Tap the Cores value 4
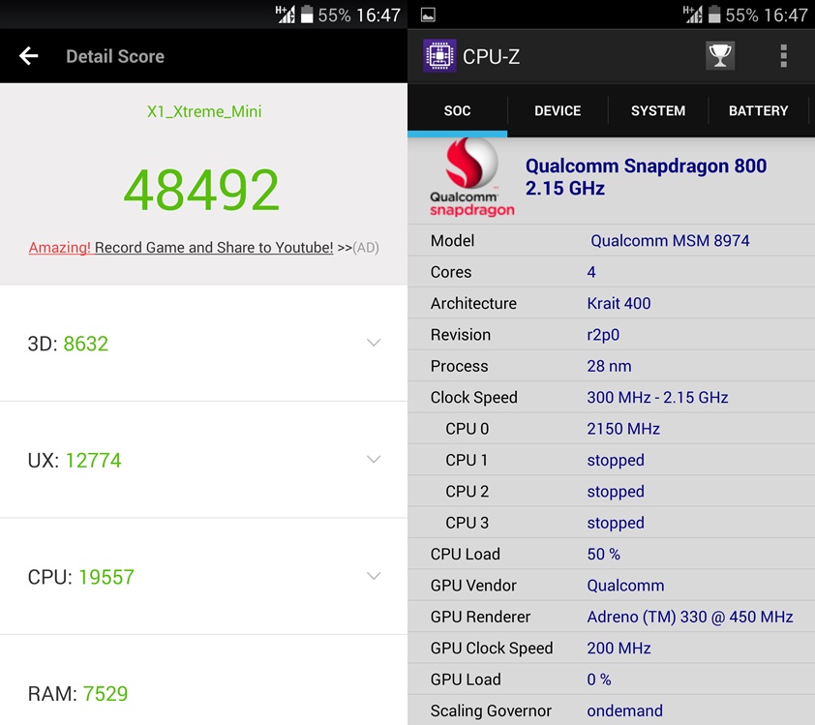The image size is (815, 725). [591, 272]
